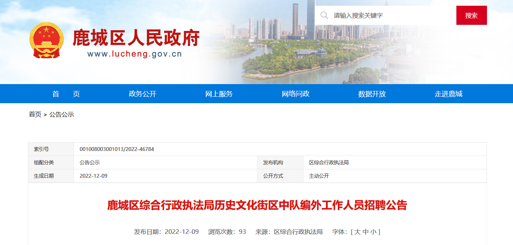Open the 政务公开 navigation menu
This screenshot has height=245, width=513.
tap(143, 94)
